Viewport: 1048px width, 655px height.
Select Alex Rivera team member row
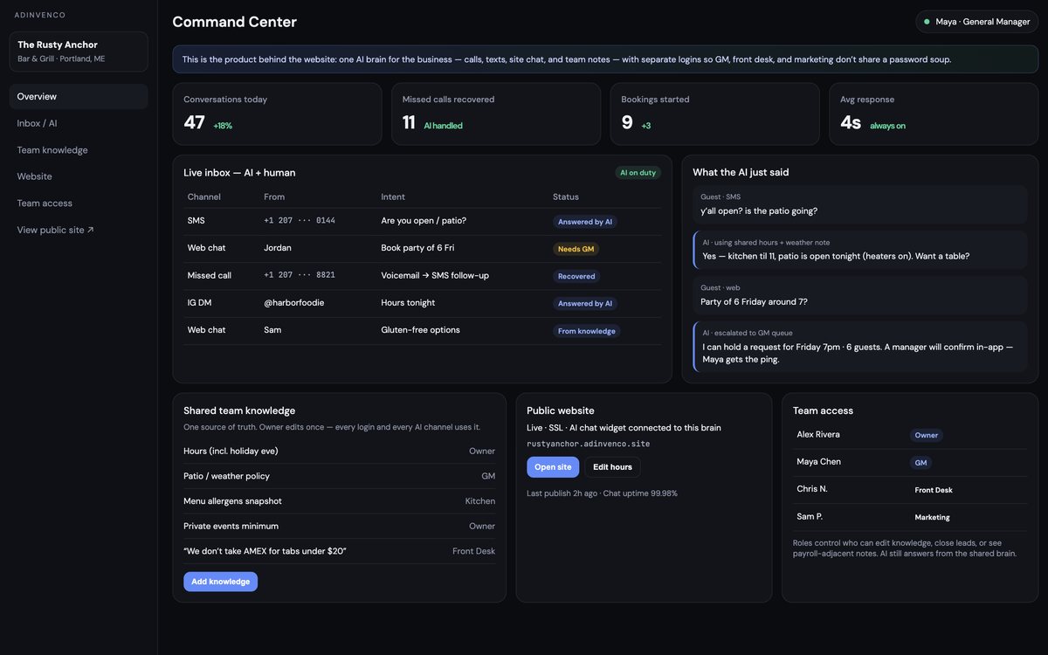pyautogui.click(x=910, y=435)
